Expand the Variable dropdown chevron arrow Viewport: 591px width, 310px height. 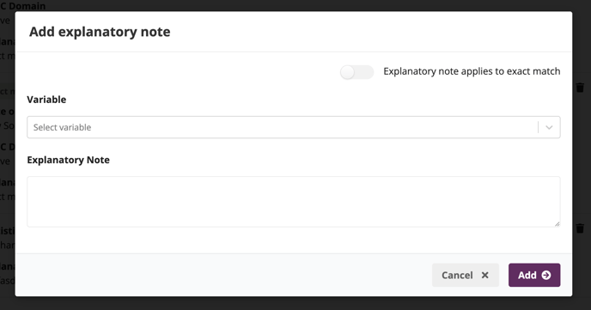pyautogui.click(x=549, y=127)
